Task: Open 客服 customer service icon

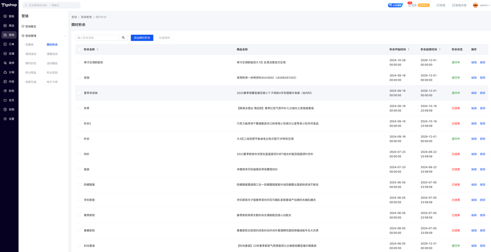Action: [438, 5]
